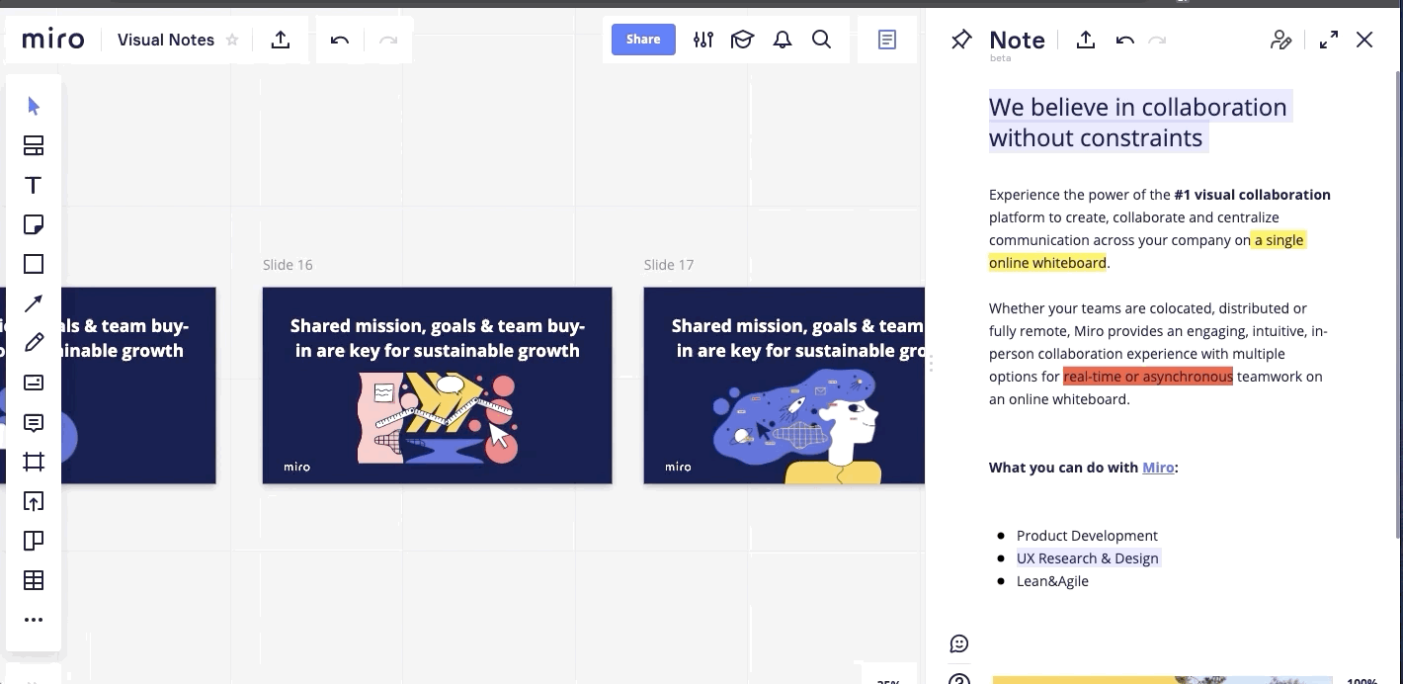
Task: Select the Shape rectangle tool
Action: click(34, 264)
